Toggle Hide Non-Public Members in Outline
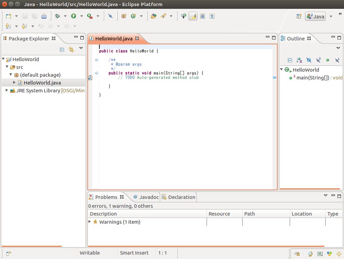This screenshot has width=344, height=259. 328,60
